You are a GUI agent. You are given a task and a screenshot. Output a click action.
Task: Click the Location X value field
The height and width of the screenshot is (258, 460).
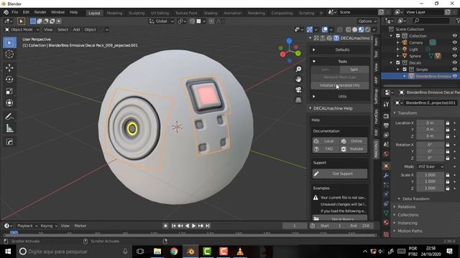pos(430,123)
